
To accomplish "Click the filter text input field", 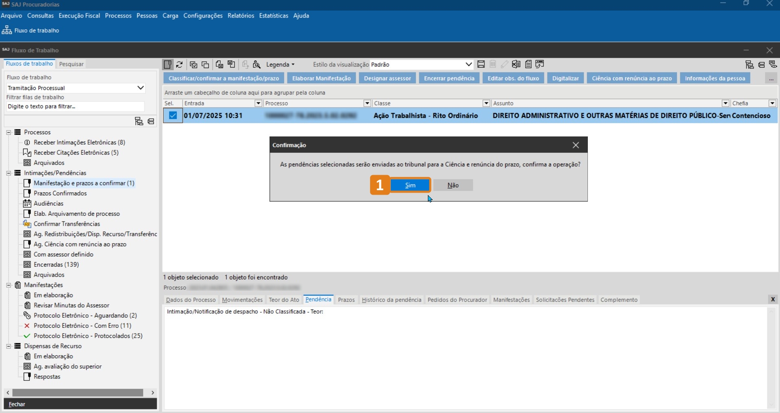I will point(75,106).
